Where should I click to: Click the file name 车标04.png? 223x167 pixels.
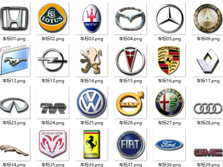131,39
